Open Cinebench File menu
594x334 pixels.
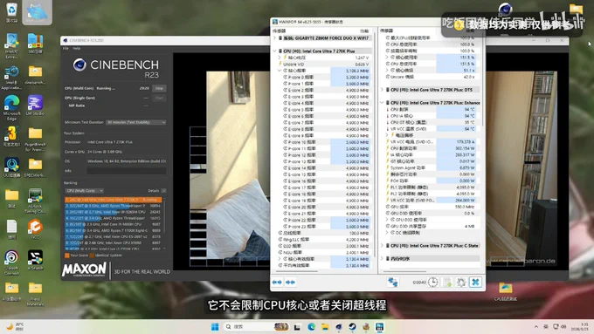66,49
